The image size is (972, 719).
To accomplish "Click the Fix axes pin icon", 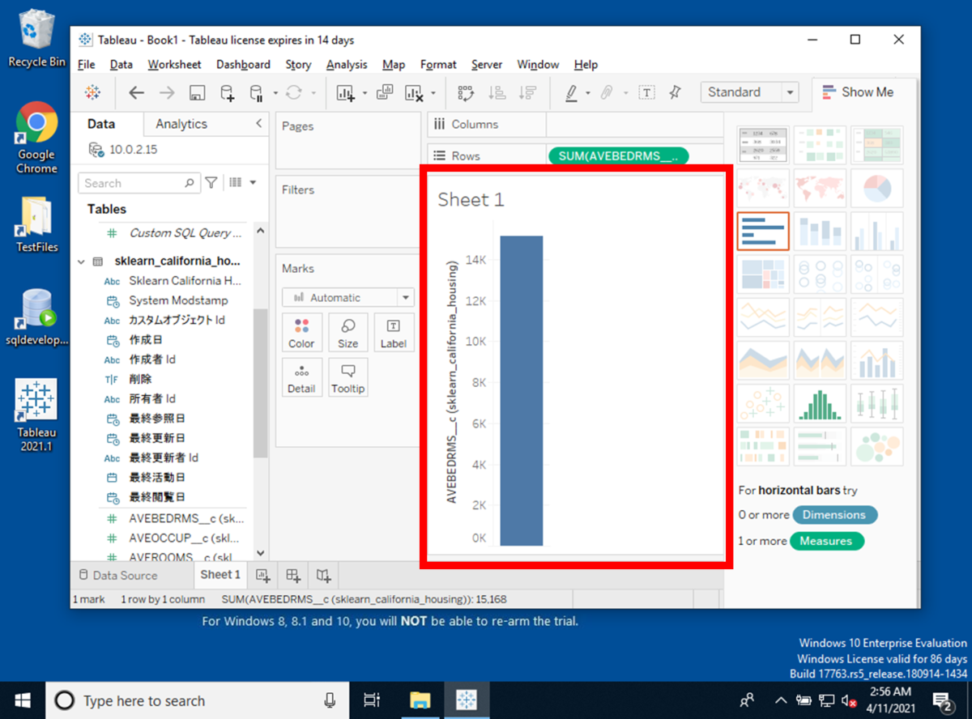I will (x=675, y=92).
